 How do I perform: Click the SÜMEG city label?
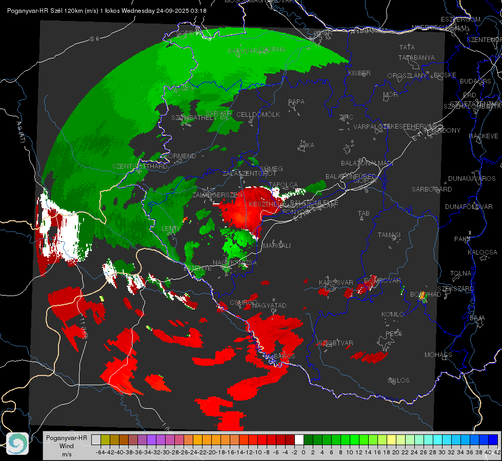[x=271, y=169]
